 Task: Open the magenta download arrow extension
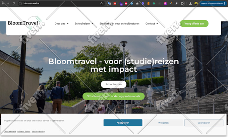point(165,3)
